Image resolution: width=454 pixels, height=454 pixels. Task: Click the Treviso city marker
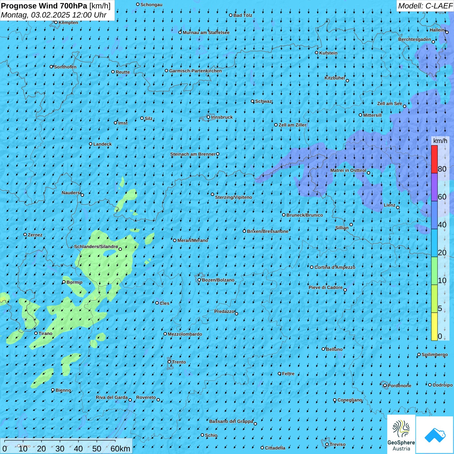[x=327, y=444]
